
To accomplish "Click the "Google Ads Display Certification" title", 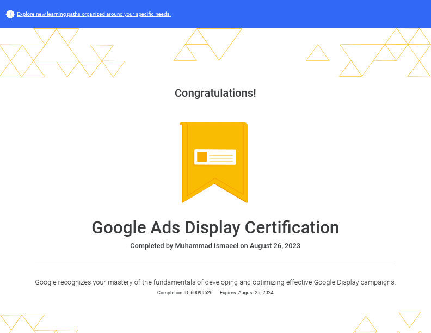I will click(215, 228).
